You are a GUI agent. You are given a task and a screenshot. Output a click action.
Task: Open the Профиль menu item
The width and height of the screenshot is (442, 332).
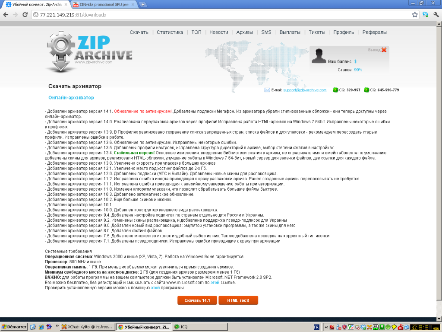(x=344, y=32)
